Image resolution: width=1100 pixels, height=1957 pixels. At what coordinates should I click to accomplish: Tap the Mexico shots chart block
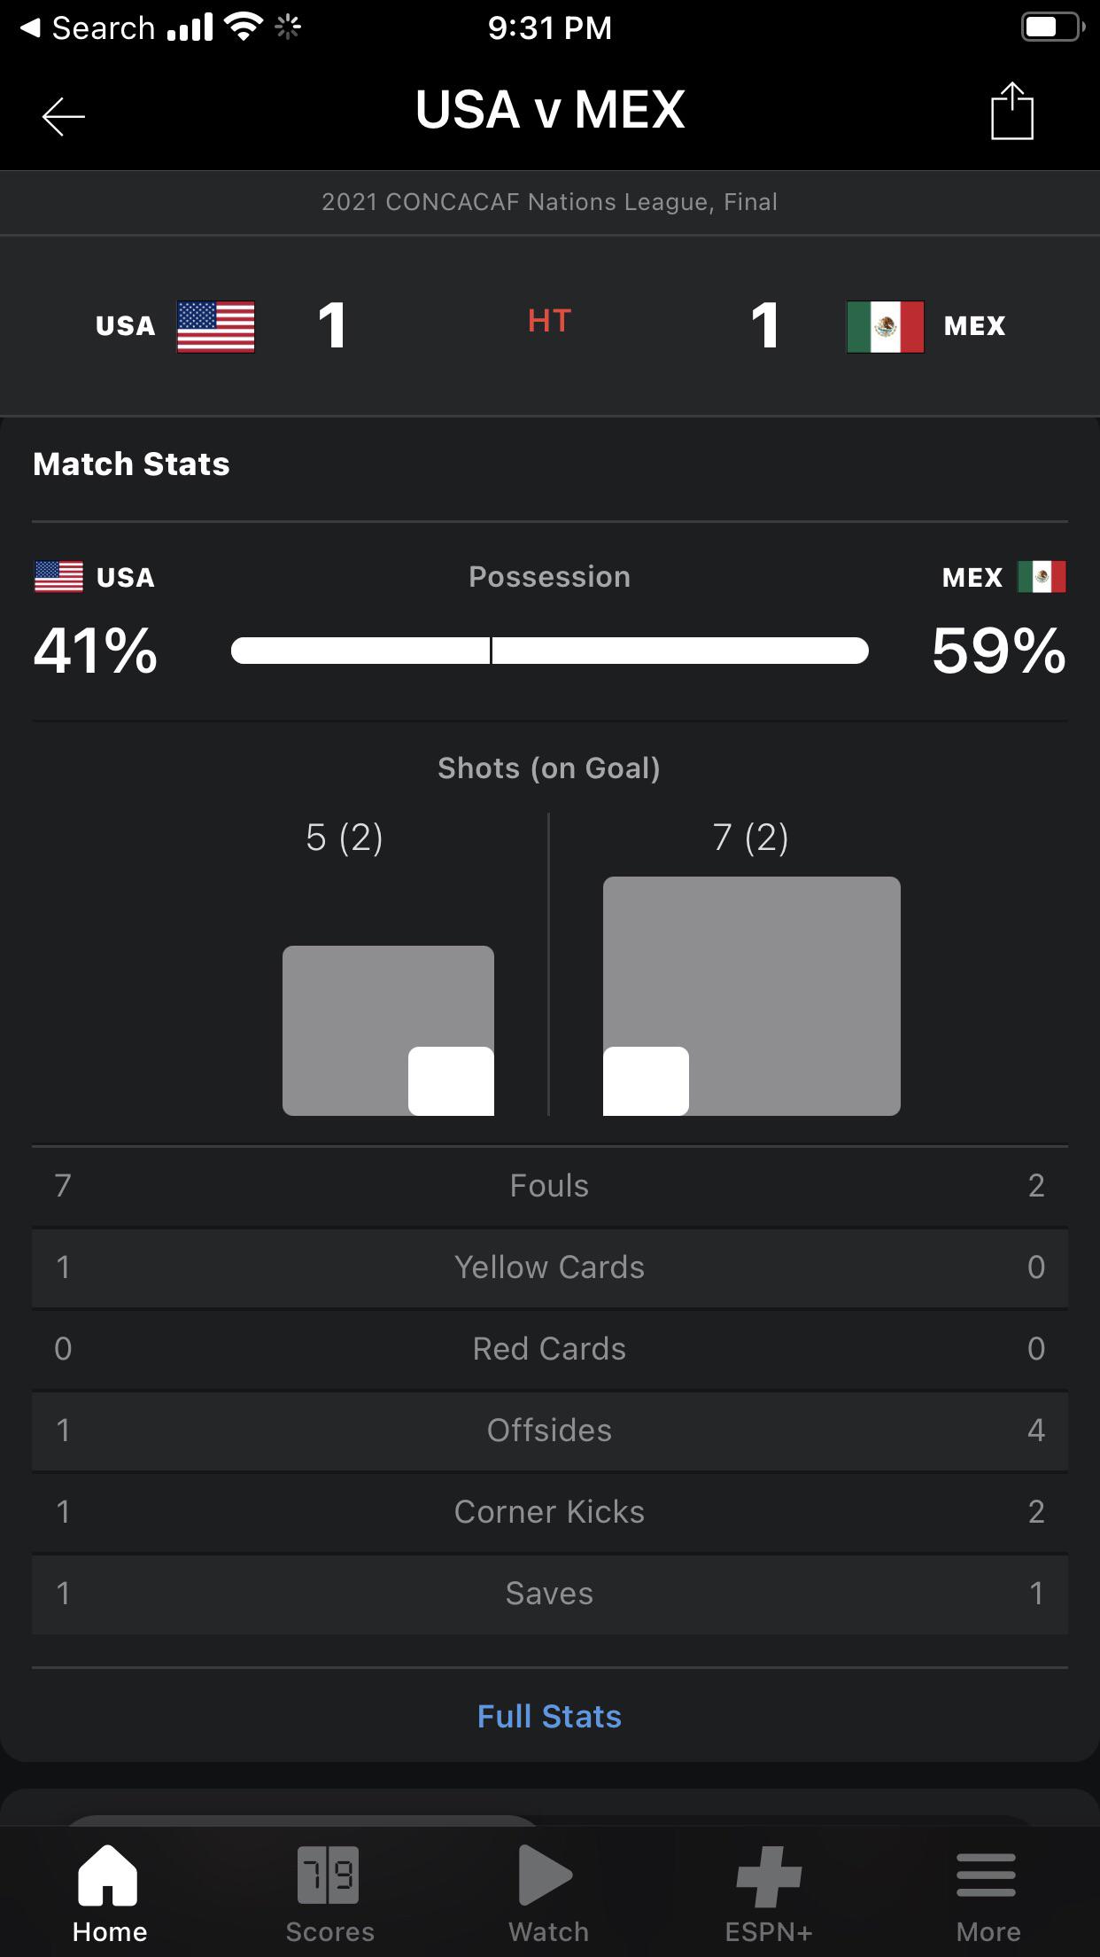point(751,995)
